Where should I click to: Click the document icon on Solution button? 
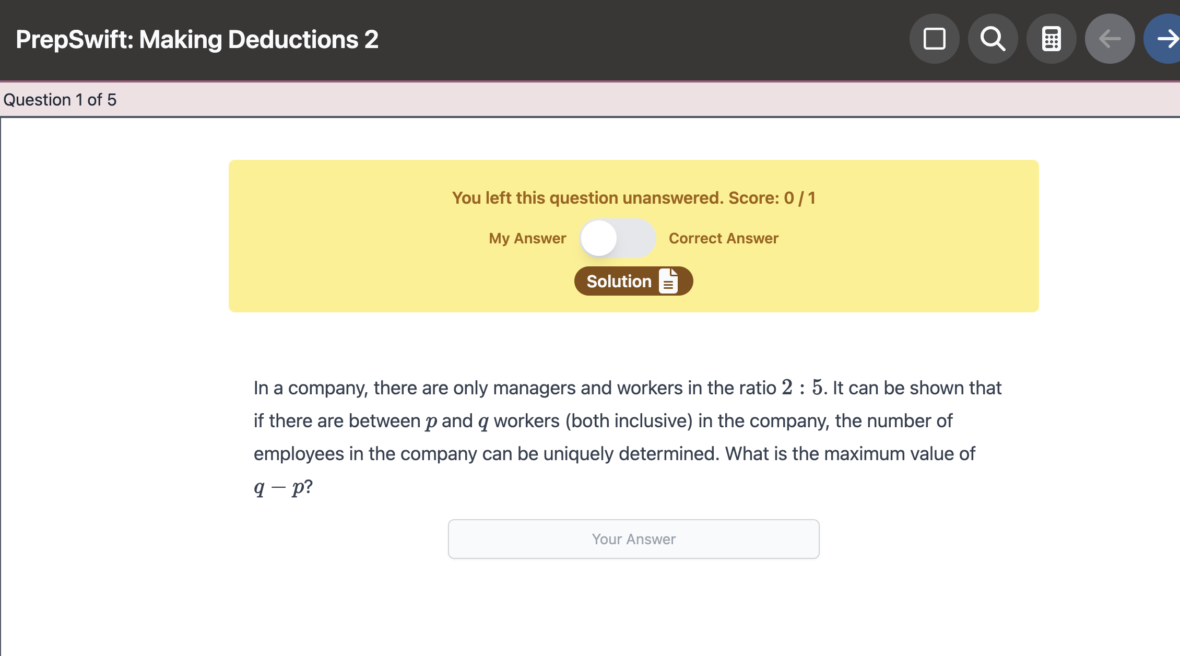click(668, 281)
